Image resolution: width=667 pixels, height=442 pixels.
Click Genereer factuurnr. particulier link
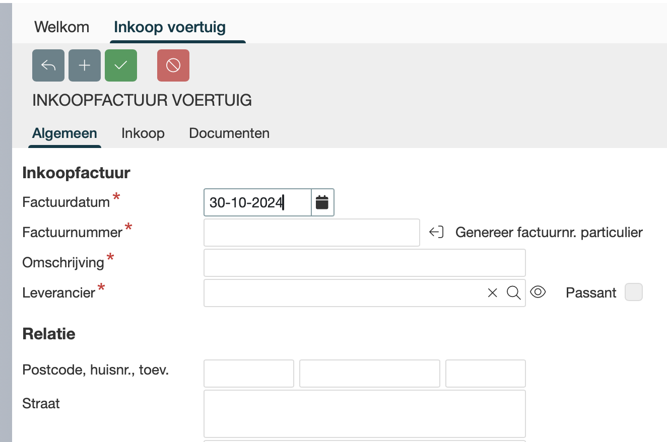point(549,232)
